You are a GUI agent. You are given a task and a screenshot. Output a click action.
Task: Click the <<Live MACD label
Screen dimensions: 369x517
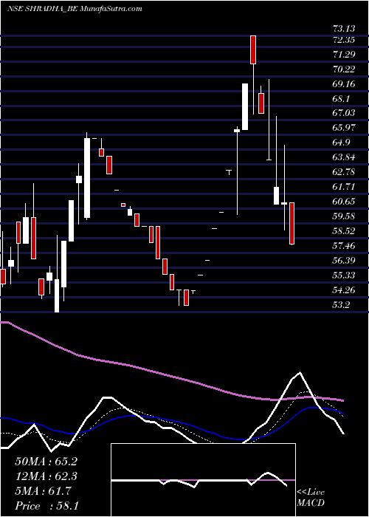[x=311, y=498]
